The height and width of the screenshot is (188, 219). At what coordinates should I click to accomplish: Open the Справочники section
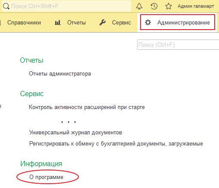24,23
